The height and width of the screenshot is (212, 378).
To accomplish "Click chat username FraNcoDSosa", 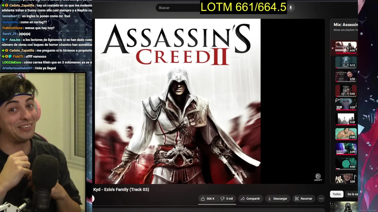I will pyautogui.click(x=12, y=28).
